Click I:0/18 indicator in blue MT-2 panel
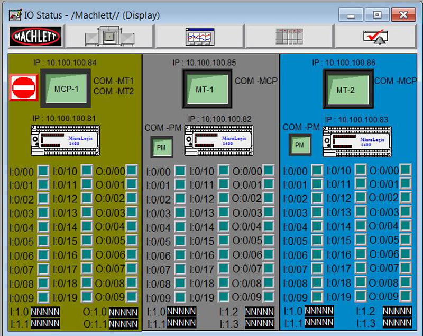423x336 pixels. tap(361, 282)
